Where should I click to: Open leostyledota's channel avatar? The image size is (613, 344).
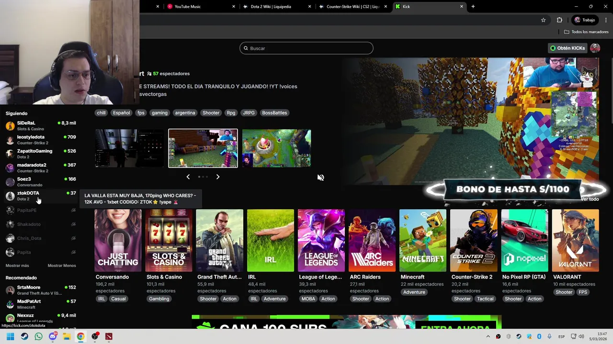coord(10,140)
